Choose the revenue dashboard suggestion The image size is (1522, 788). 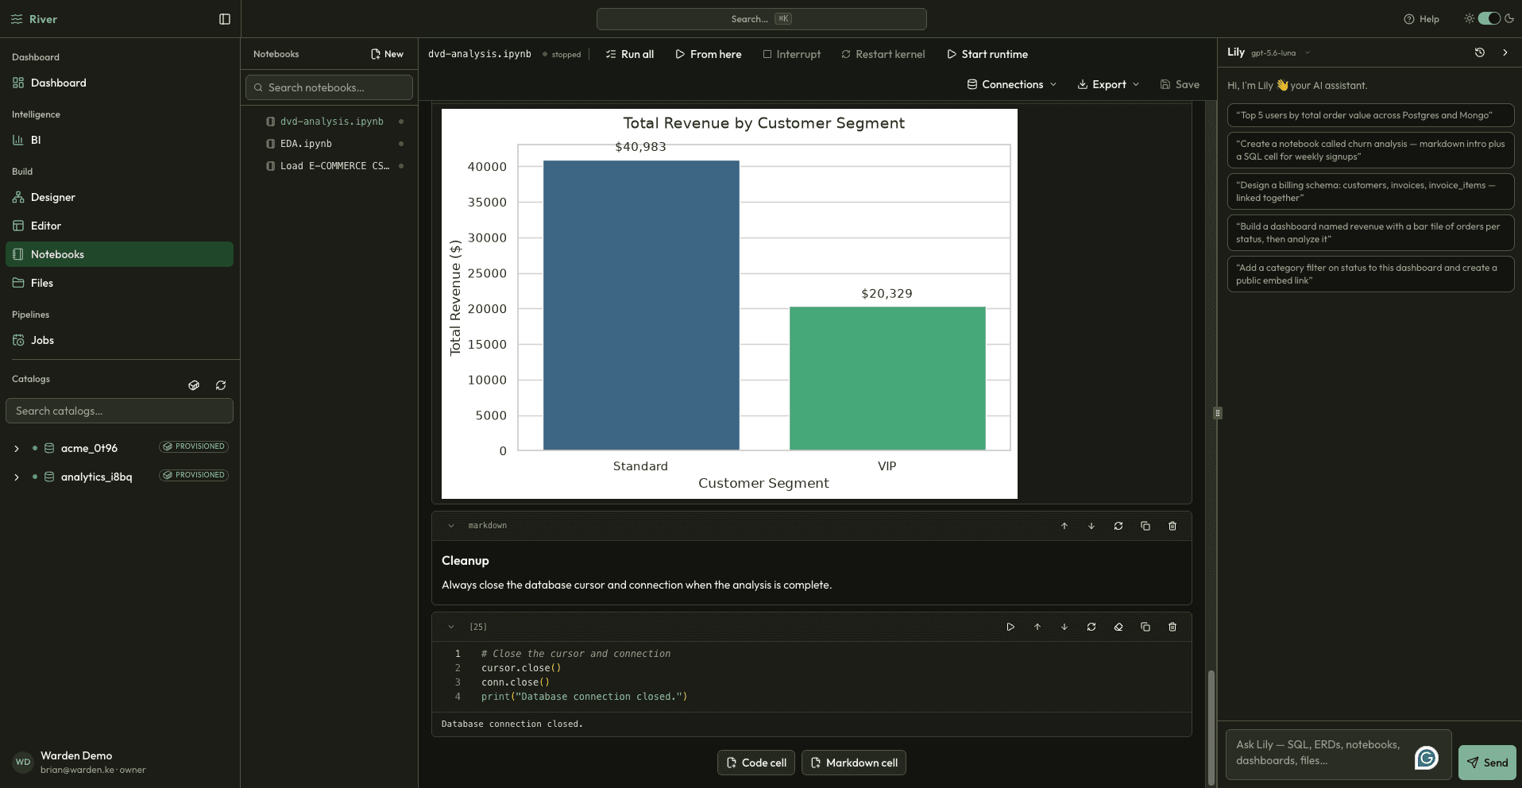tap(1370, 233)
